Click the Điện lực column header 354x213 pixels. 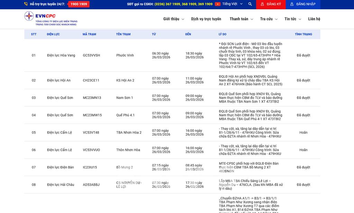click(x=53, y=34)
